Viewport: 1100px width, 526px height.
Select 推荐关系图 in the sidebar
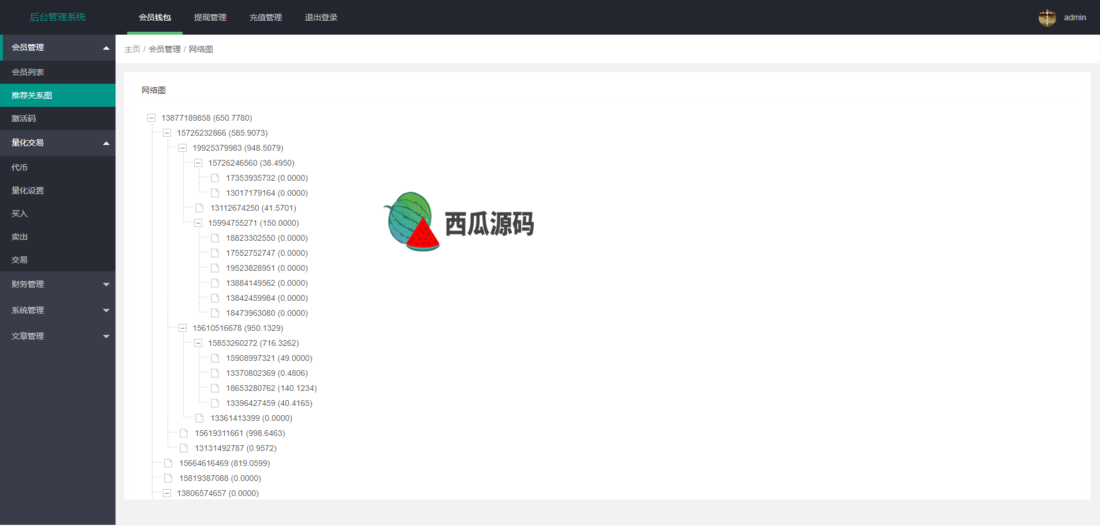pos(58,95)
